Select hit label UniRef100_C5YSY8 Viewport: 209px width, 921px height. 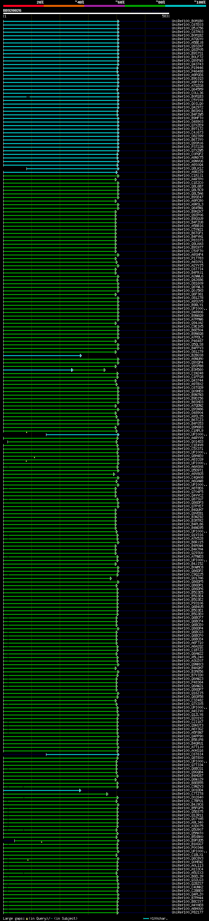pyautogui.click(x=187, y=100)
